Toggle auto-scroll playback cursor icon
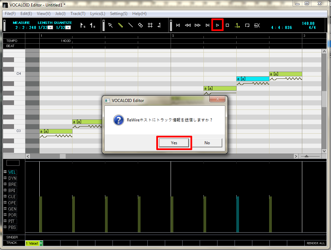Screen dimensions: 331x250 click(237, 26)
